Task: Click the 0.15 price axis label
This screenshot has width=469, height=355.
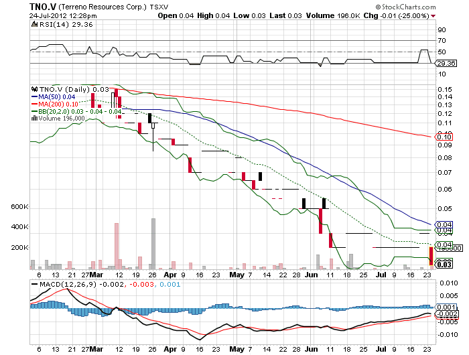Action: click(445, 90)
